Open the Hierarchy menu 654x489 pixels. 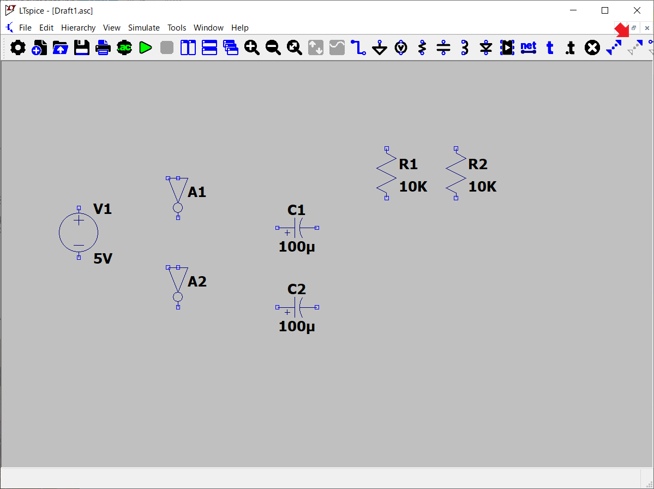pyautogui.click(x=78, y=28)
